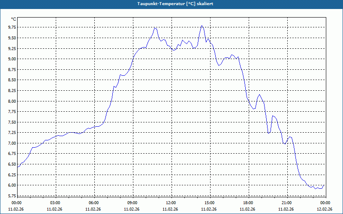Image resolution: width=343 pixels, height=214 pixels.
Task: Click the 7,50 y-axis label
Action: [12, 122]
